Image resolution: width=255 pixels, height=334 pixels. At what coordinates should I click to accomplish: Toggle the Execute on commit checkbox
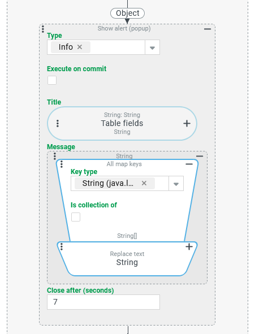click(52, 80)
